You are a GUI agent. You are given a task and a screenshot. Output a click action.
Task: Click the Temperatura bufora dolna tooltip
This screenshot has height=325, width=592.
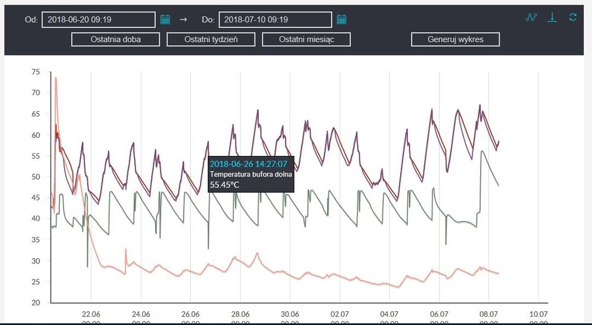251,174
